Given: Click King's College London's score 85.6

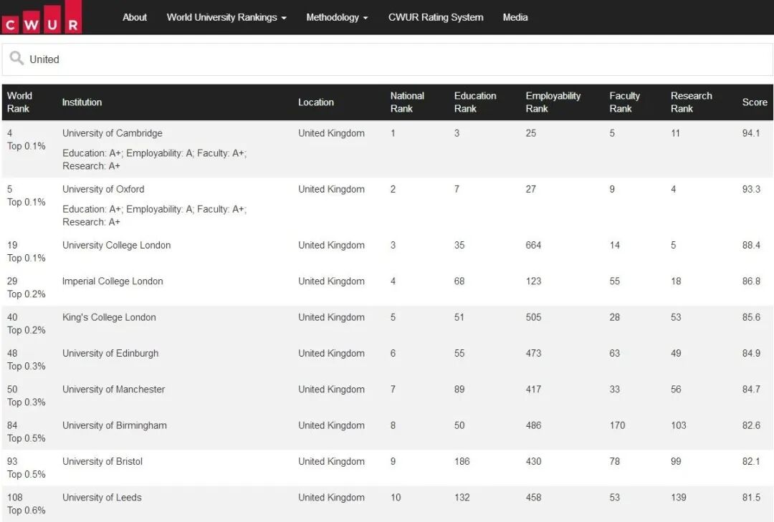Looking at the screenshot, I should [x=751, y=317].
